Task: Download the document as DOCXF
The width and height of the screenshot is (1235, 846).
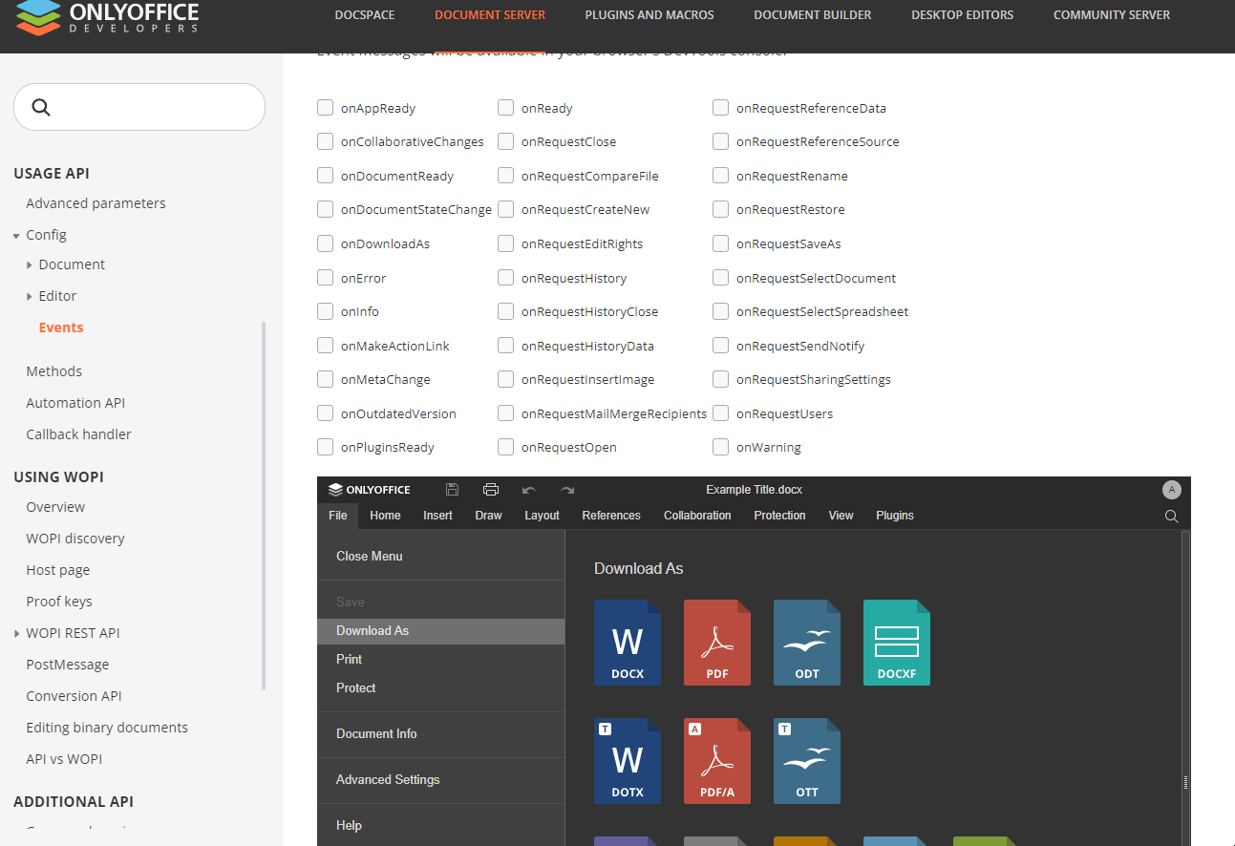Action: pyautogui.click(x=897, y=643)
